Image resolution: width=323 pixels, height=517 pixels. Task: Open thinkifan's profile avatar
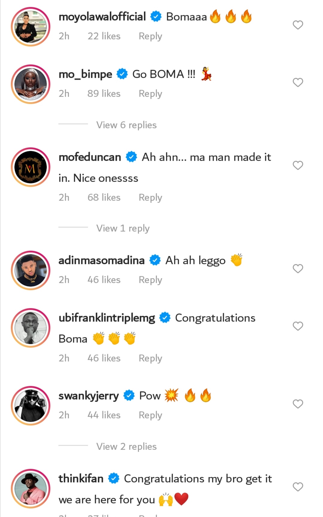31,489
